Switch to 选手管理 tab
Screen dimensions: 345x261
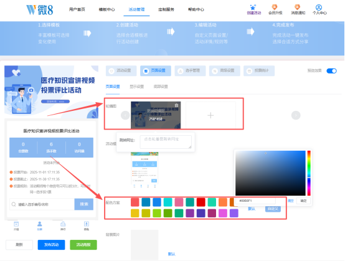(190, 70)
